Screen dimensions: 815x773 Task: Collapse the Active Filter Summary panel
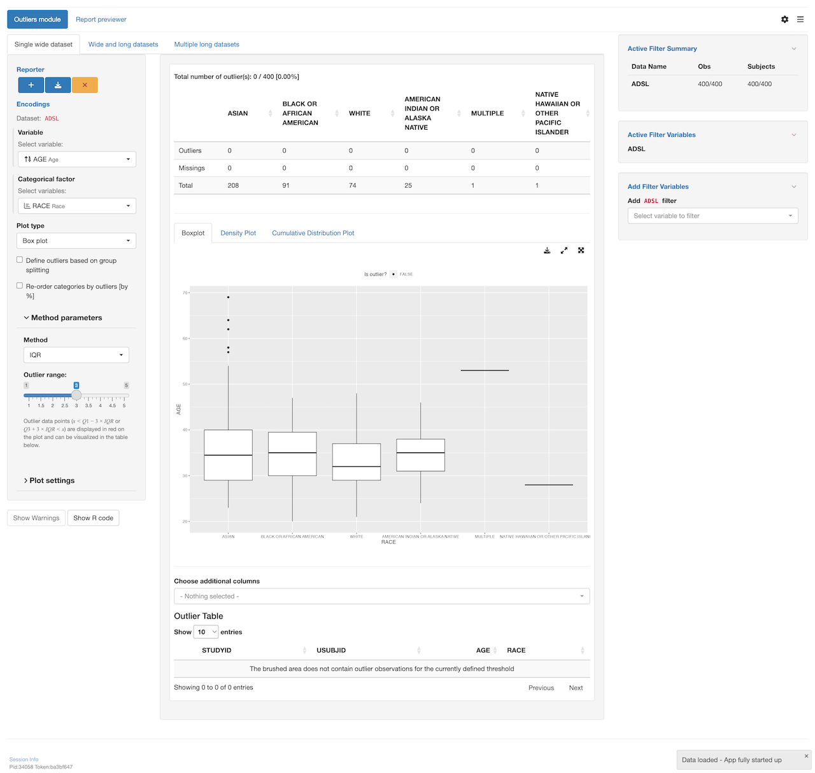(x=793, y=49)
